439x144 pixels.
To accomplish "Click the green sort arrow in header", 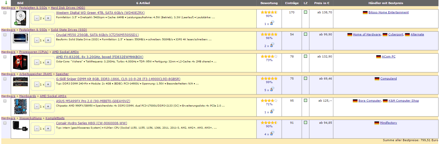I will [6, 3].
